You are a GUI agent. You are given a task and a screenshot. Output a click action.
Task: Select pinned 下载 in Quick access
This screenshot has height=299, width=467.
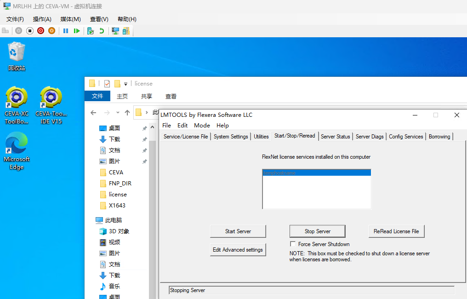pyautogui.click(x=114, y=139)
